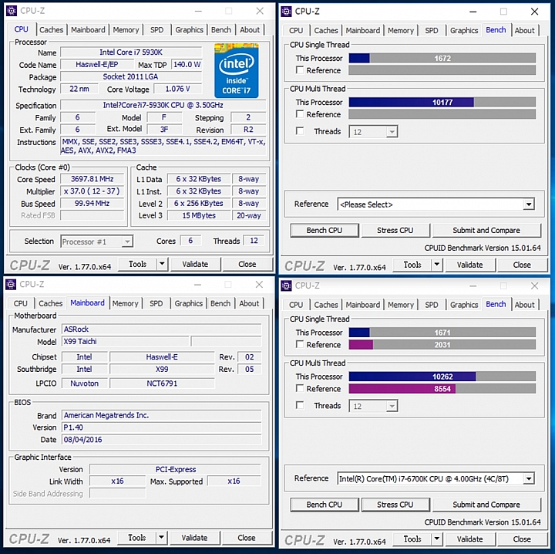Viewport: 555px width, 554px height.
Task: Click the single thread score bar showing 1672
Action: pyautogui.click(x=442, y=58)
